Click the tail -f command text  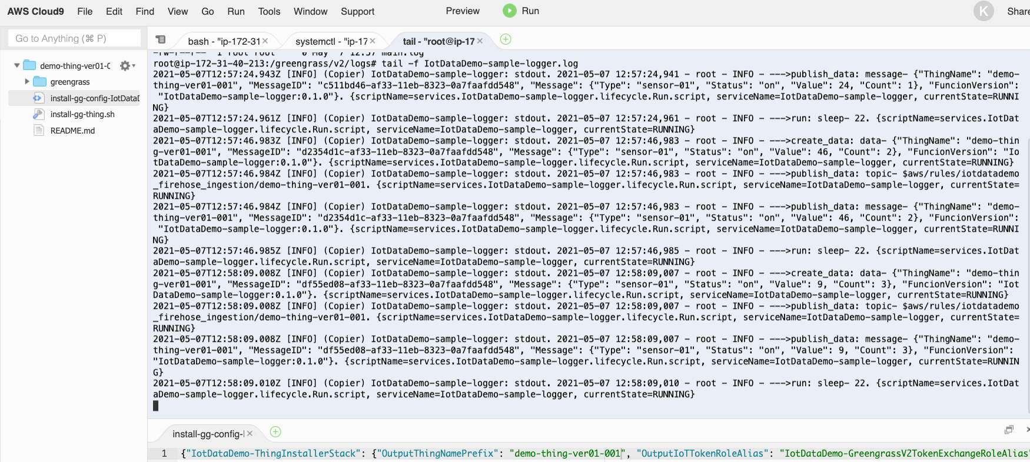(480, 64)
